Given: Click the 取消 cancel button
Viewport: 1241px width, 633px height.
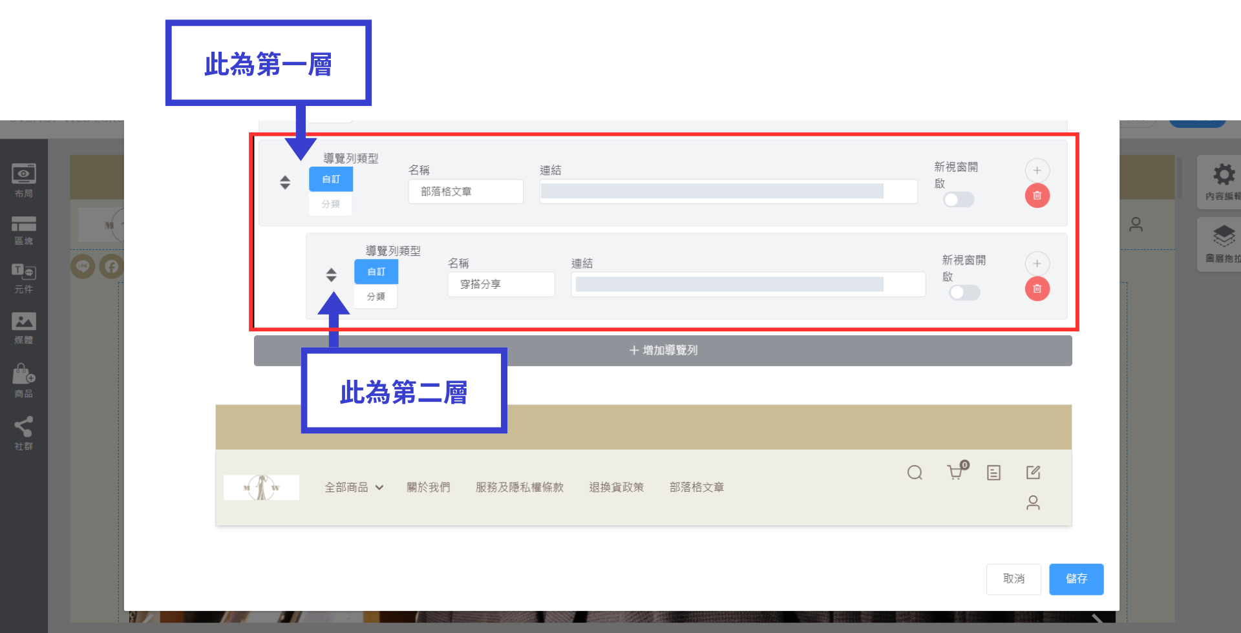Looking at the screenshot, I should click(1013, 579).
